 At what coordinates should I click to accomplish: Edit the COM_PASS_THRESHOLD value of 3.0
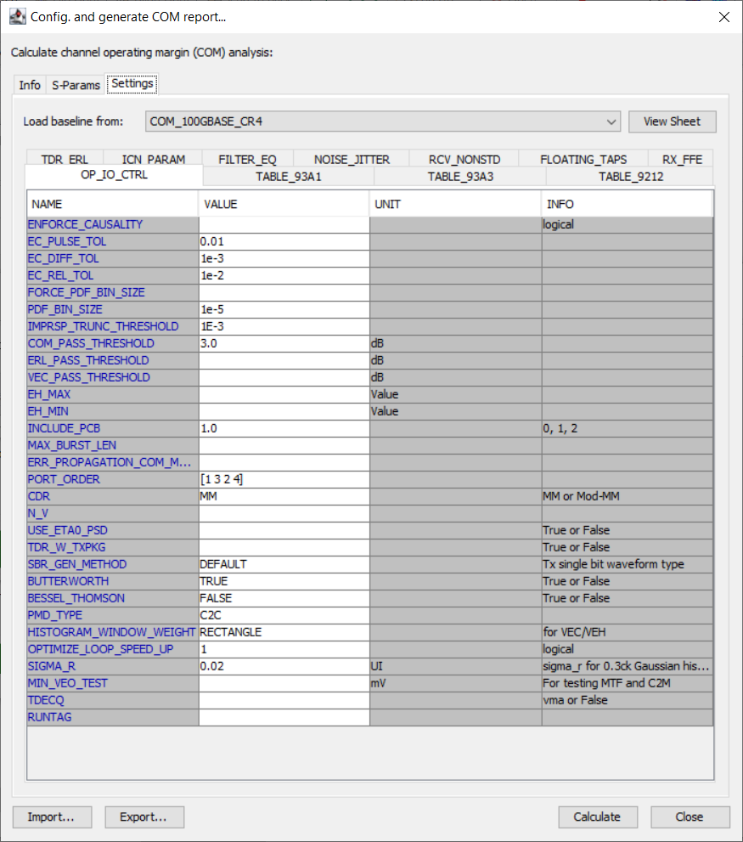point(280,342)
